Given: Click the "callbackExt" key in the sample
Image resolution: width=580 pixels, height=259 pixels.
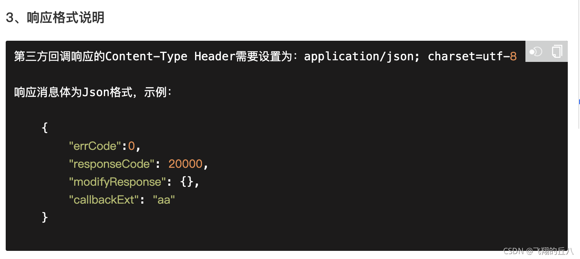Looking at the screenshot, I should coord(104,200).
